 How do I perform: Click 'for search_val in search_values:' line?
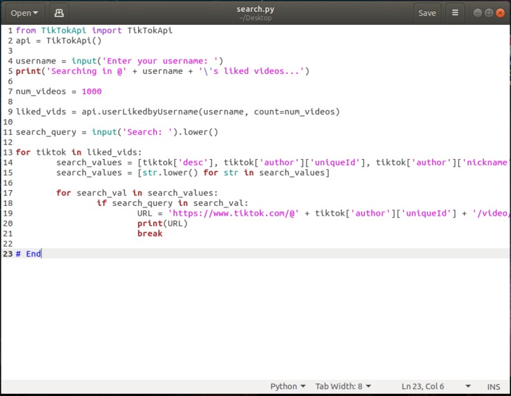coord(137,193)
